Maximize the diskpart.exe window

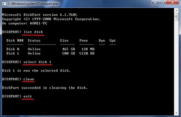(x=162, y=3)
